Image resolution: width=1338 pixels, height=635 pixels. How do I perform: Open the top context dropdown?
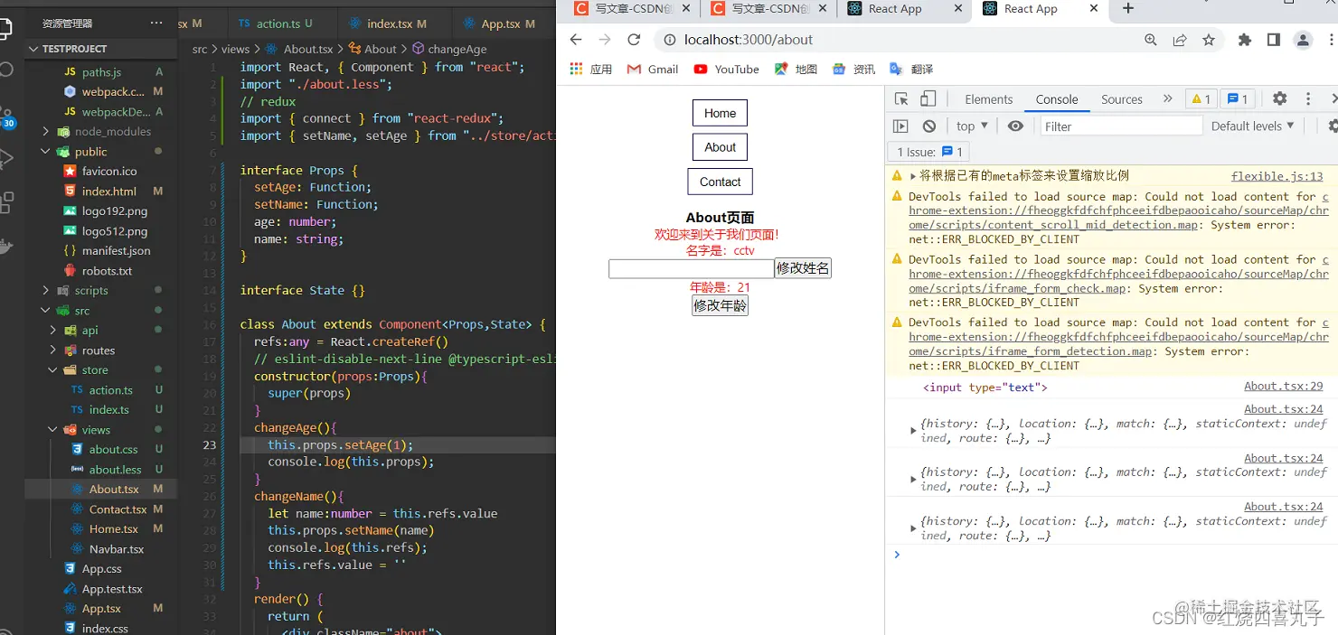click(972, 126)
